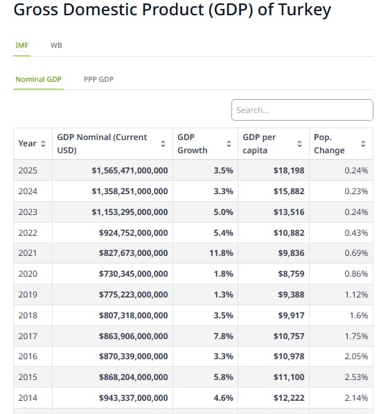This screenshot has width=388, height=414.
Task: Select the Nominal GDP tab
Action: pos(39,79)
